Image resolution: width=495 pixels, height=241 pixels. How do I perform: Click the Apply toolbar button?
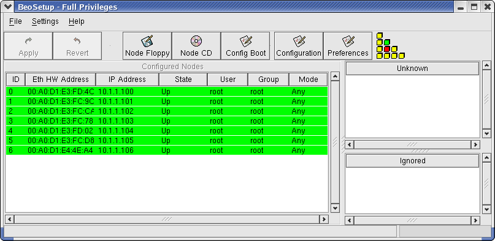pos(28,46)
